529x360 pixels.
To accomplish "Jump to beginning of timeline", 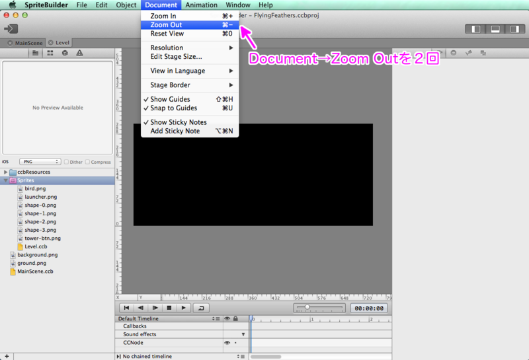I will click(126, 308).
